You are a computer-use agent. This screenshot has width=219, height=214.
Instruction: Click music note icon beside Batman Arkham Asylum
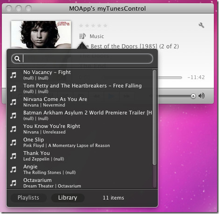pyautogui.click(x=14, y=115)
